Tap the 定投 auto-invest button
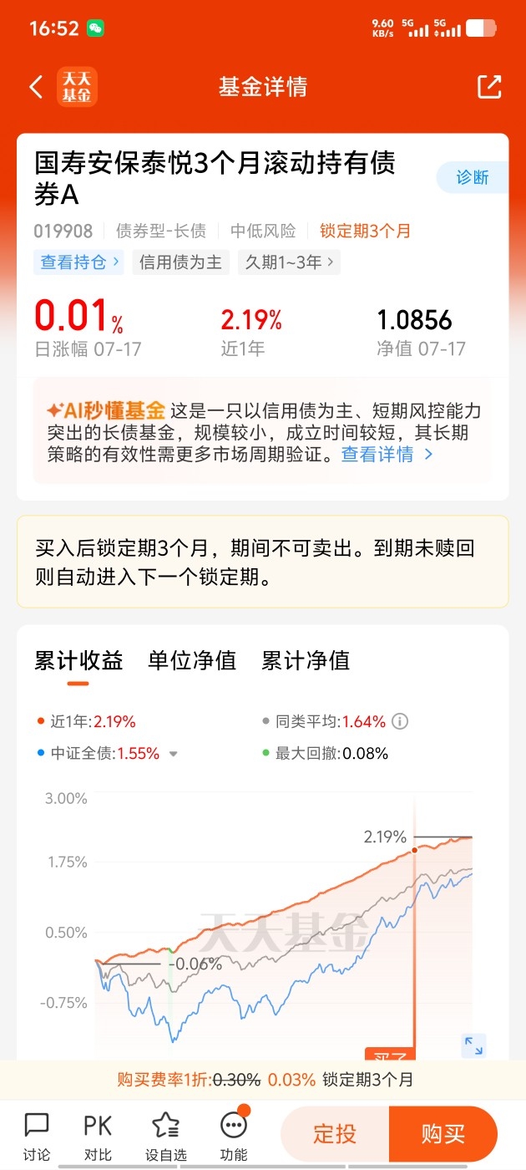The height and width of the screenshot is (1170, 526). pyautogui.click(x=335, y=1134)
